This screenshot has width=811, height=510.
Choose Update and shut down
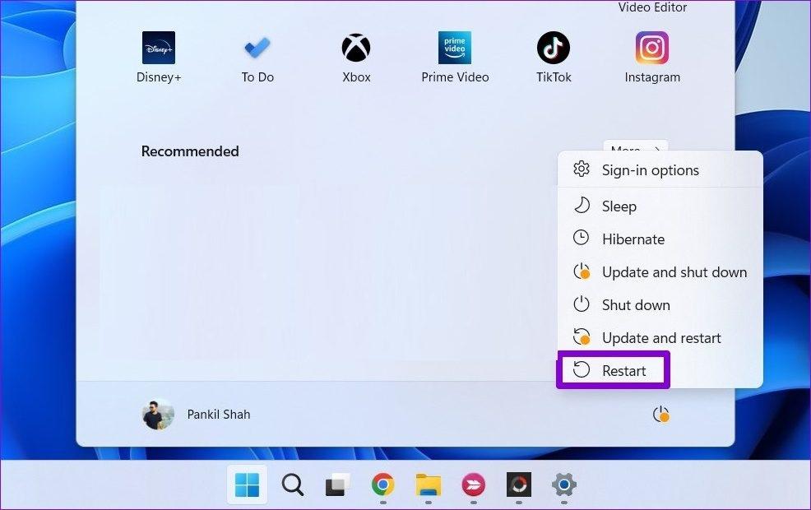click(x=674, y=272)
